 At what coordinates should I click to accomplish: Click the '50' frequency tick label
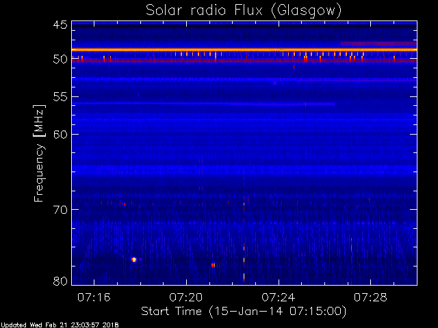tap(60, 59)
